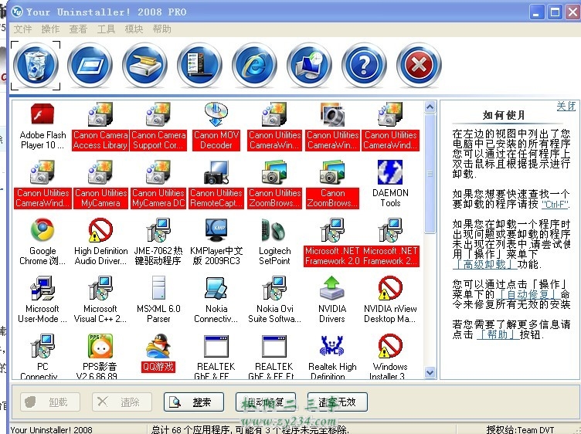Screen dimensions: 581x434
Task: Click the 帮助 link in help panel
Action: coord(498,334)
